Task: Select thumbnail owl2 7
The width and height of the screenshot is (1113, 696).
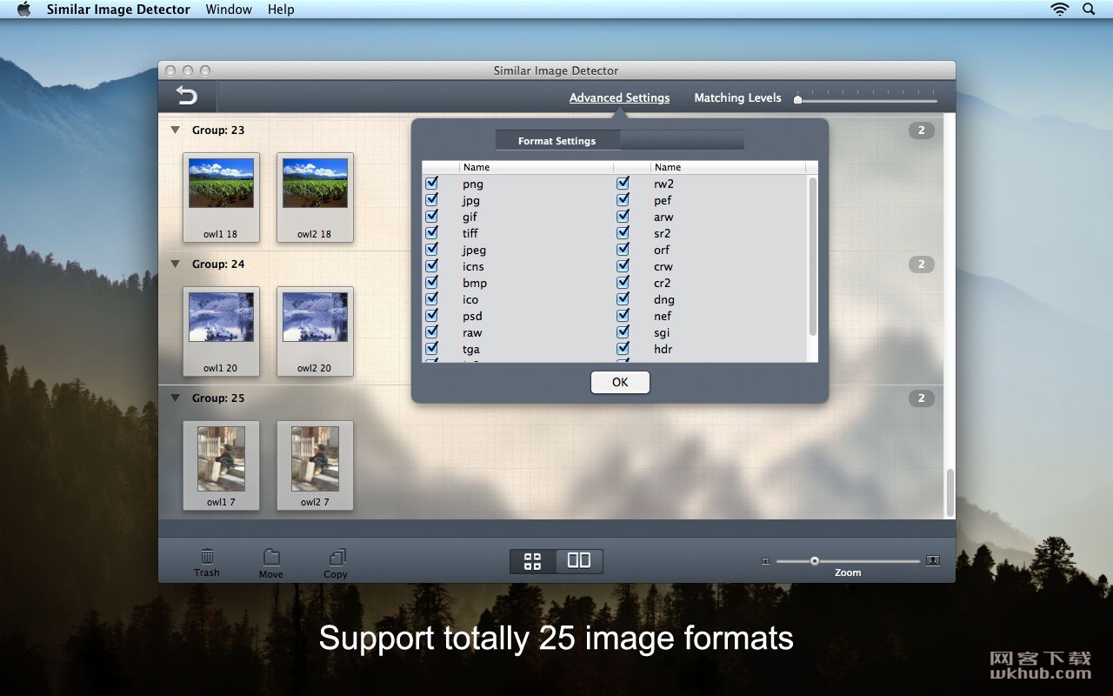Action: coord(315,465)
